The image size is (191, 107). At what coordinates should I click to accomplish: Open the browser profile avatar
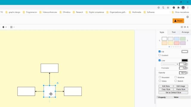183,7
